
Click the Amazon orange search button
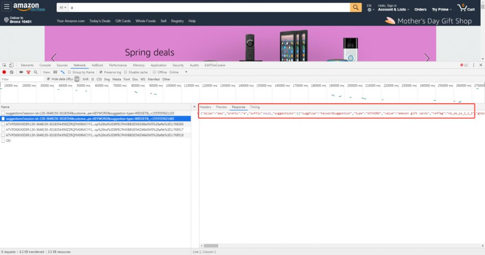[356, 8]
